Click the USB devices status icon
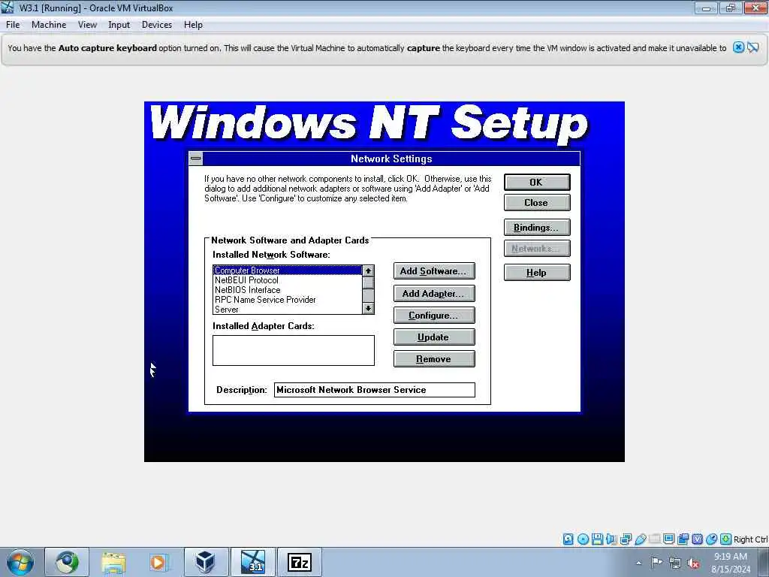The width and height of the screenshot is (769, 577). pyautogui.click(x=640, y=539)
